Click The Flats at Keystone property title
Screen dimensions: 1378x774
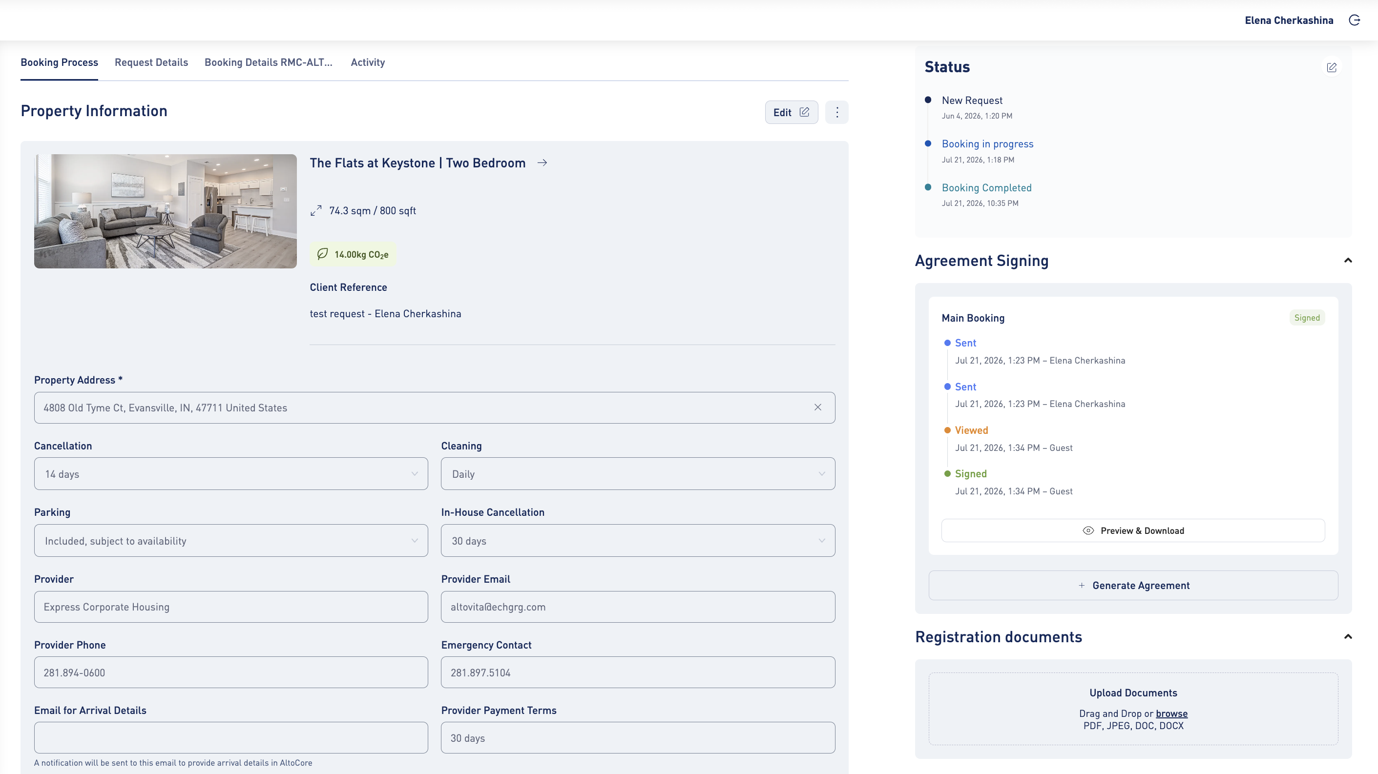point(417,163)
